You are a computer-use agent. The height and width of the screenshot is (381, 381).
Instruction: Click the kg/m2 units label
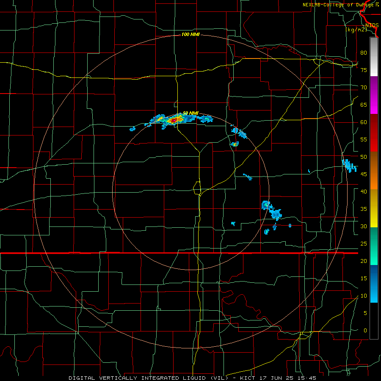coord(356,30)
